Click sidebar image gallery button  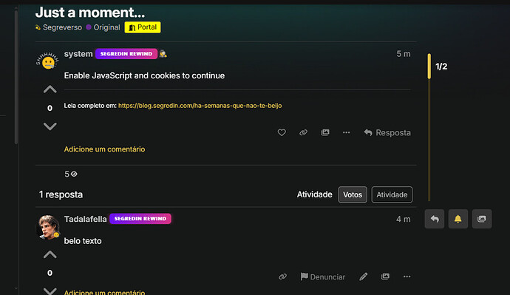(482, 219)
